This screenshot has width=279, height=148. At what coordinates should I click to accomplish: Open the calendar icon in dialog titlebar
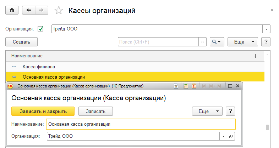click(x=194, y=86)
